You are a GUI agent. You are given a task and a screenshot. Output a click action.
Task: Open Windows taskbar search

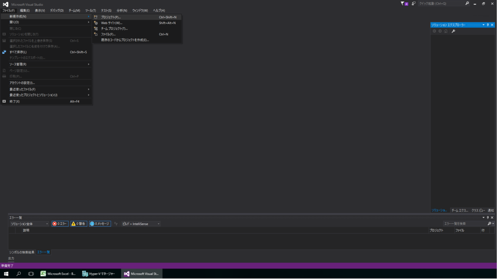point(18,274)
